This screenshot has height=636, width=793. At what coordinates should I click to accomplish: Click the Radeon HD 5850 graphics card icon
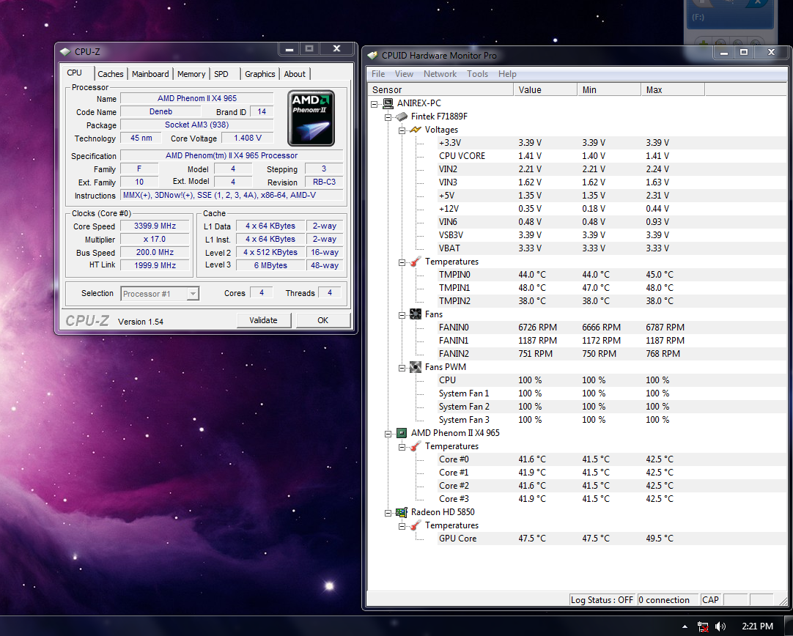point(402,511)
